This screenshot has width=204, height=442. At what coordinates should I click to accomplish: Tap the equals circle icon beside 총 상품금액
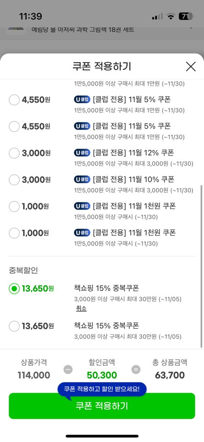click(x=136, y=369)
